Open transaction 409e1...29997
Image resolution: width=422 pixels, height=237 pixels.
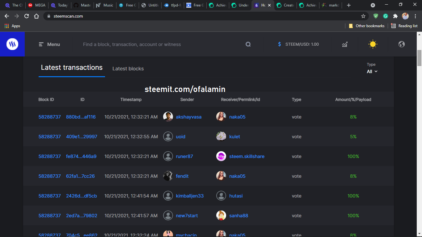click(x=82, y=137)
